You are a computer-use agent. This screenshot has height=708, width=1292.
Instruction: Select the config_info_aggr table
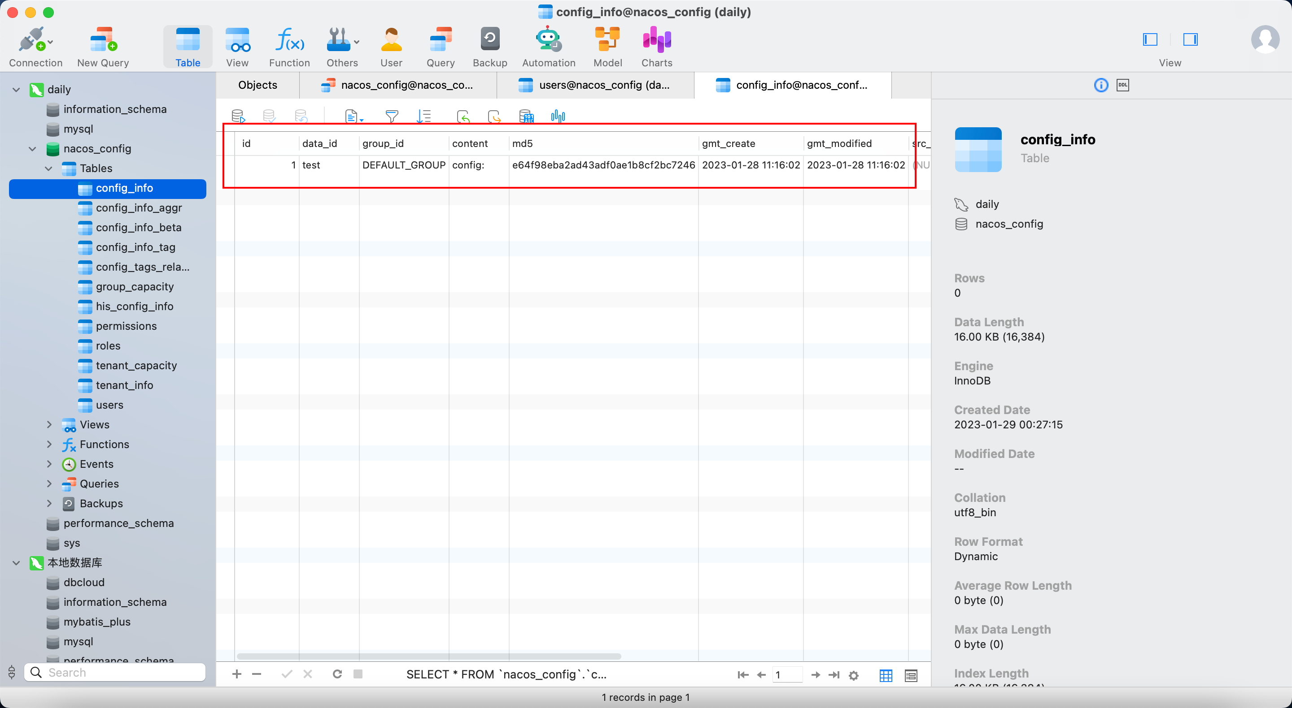(x=139, y=207)
